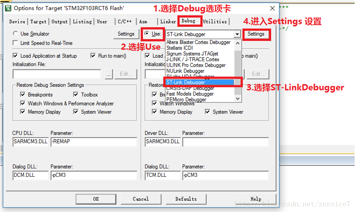355x212 pixels.
Task: Switch to the Target tab
Action: click(38, 22)
